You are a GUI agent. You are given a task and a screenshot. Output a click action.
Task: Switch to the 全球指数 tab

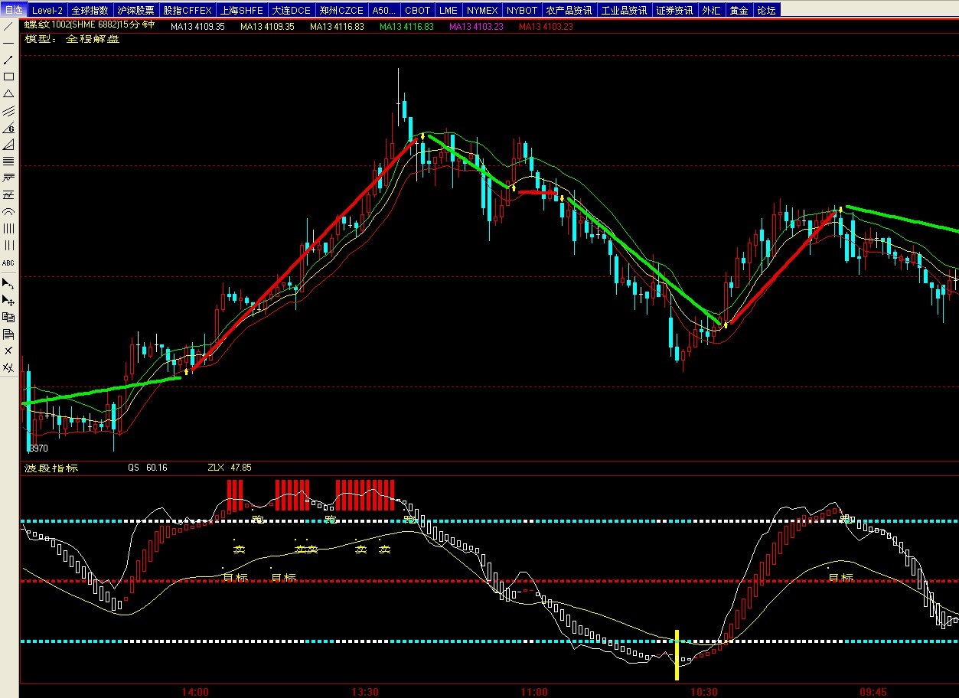tap(90, 11)
